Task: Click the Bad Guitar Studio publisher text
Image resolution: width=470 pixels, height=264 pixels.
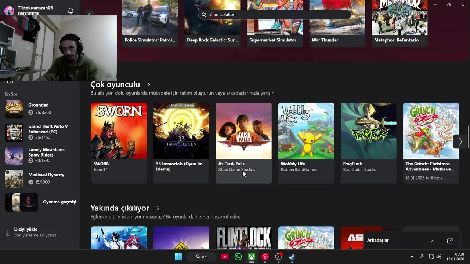Action: click(x=360, y=170)
